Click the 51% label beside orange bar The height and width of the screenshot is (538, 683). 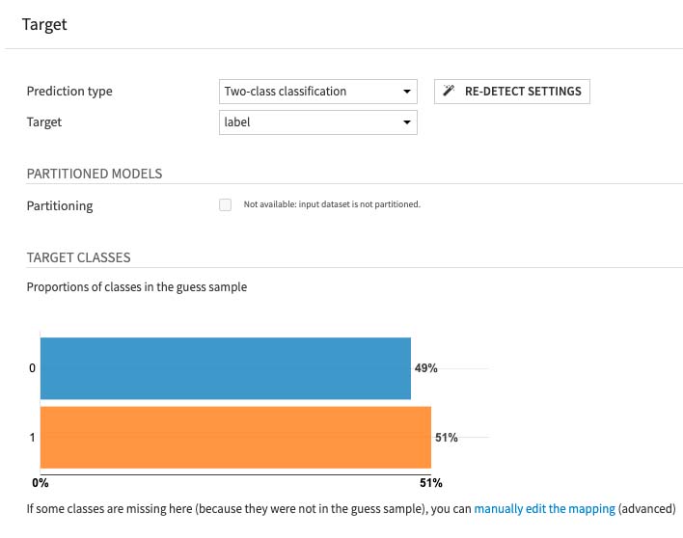point(446,437)
